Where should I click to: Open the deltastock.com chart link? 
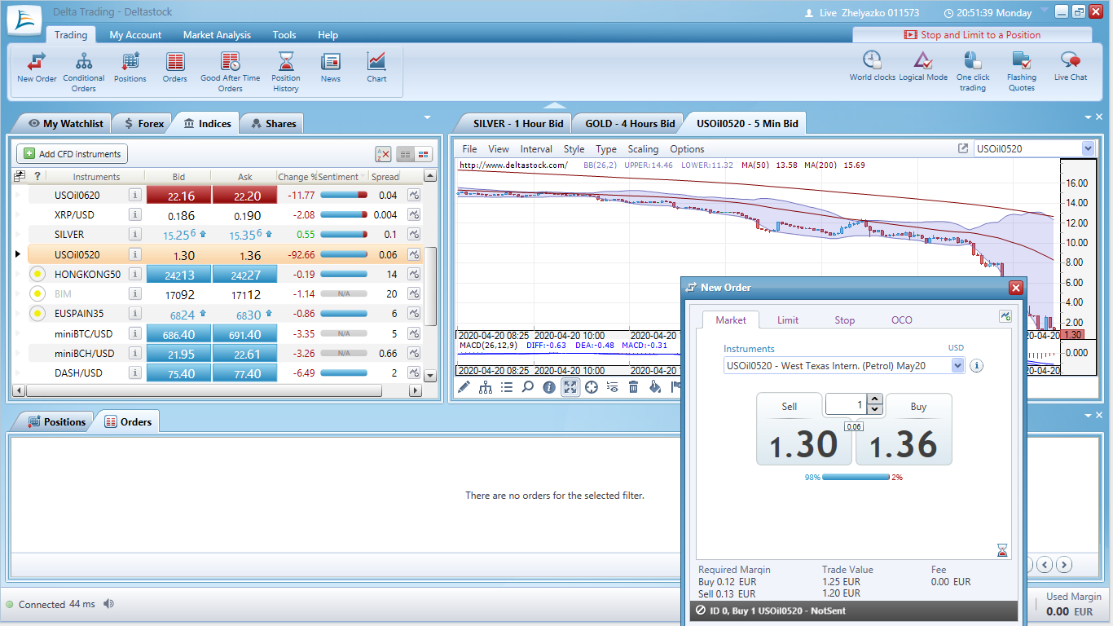(513, 165)
